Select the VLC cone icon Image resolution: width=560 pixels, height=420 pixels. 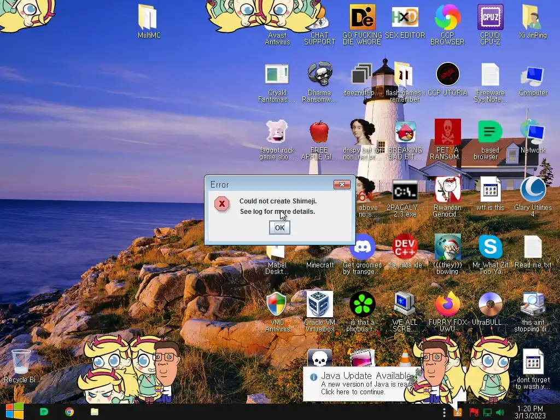click(x=405, y=358)
